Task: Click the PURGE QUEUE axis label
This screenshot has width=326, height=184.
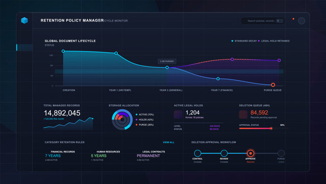Action: pos(272,90)
